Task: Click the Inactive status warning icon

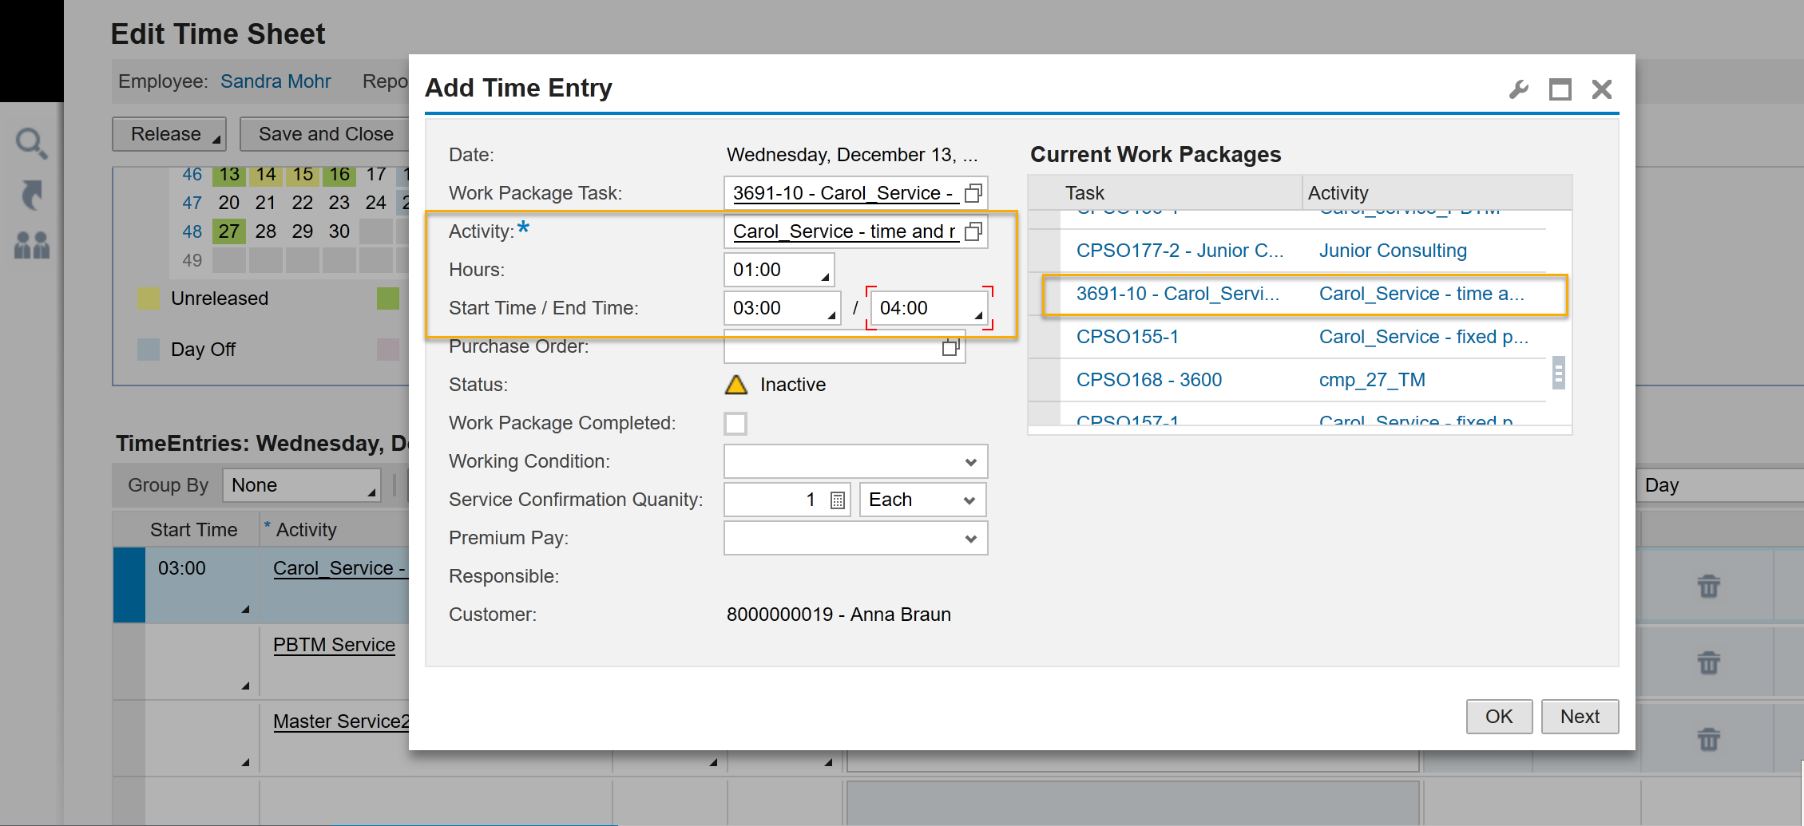Action: click(x=735, y=385)
